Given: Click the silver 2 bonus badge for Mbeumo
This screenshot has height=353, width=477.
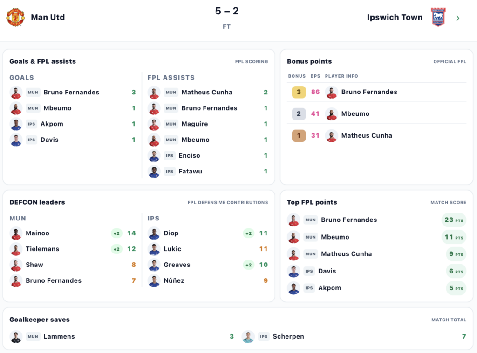Looking at the screenshot, I should [299, 114].
